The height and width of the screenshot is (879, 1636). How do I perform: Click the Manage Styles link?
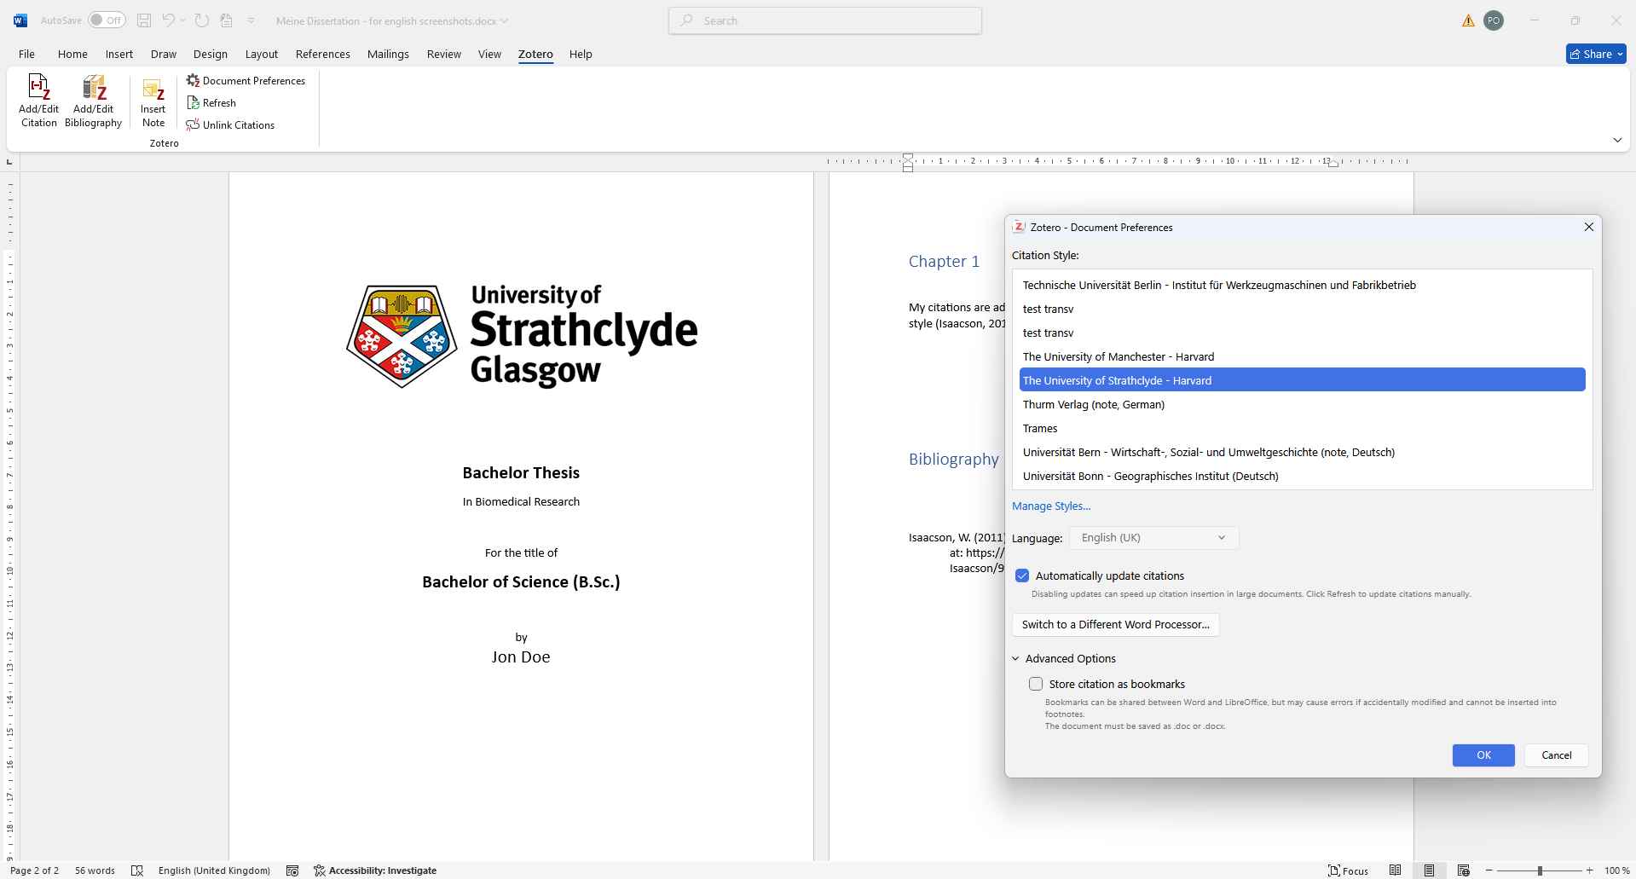coord(1050,506)
